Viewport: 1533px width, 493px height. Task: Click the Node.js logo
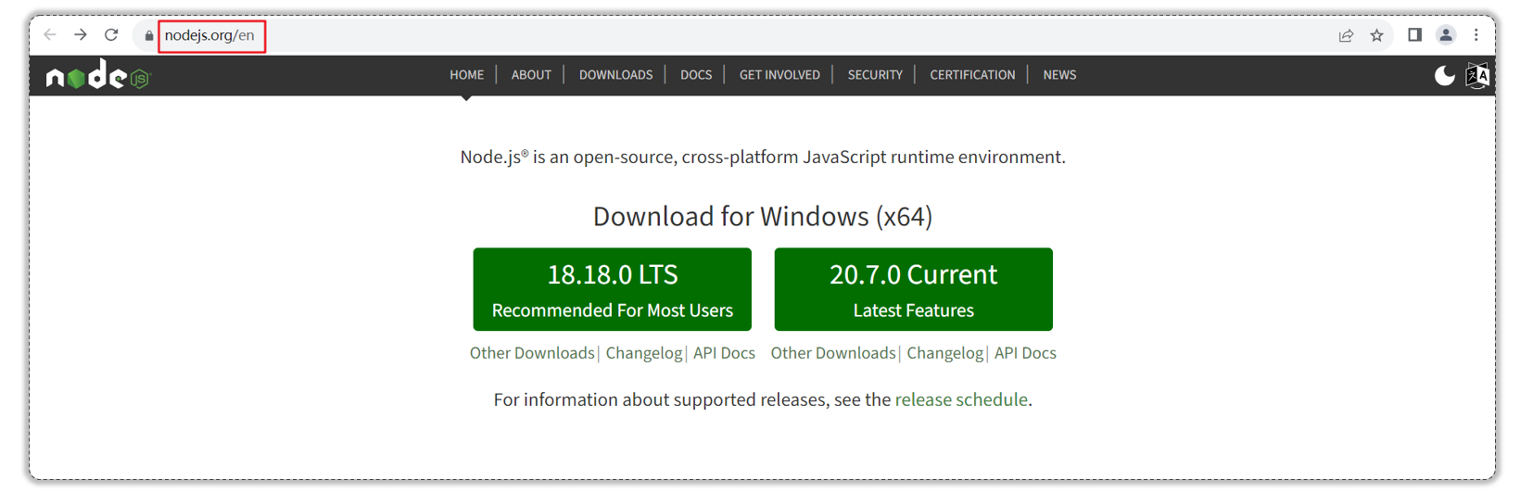tap(98, 76)
